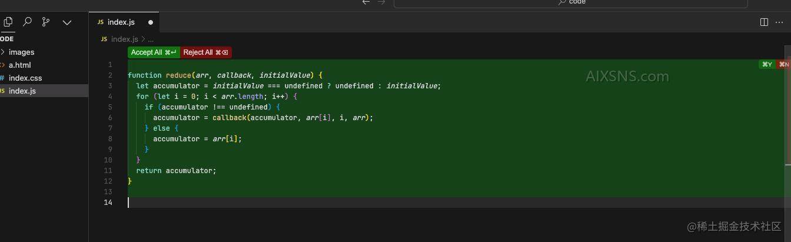Click the breadcrumb ellipsis after index.js
This screenshot has width=791, height=242.
point(151,39)
